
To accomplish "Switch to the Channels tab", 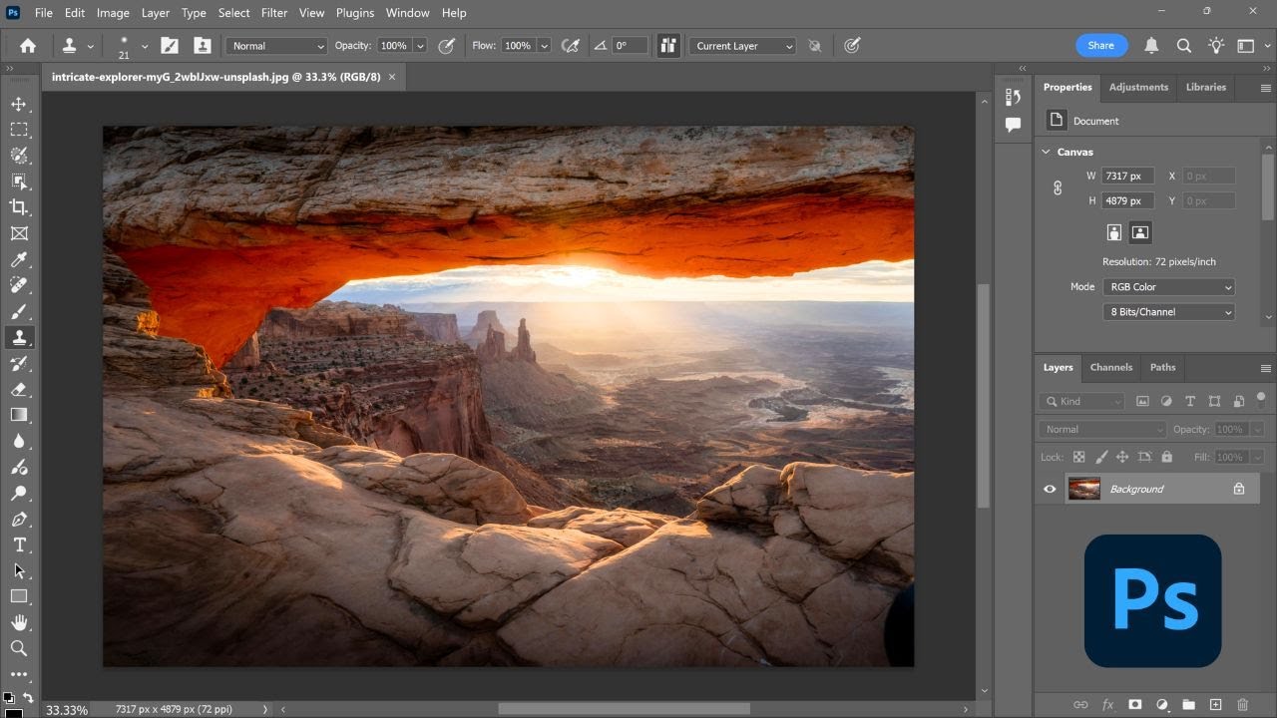I will tap(1110, 367).
